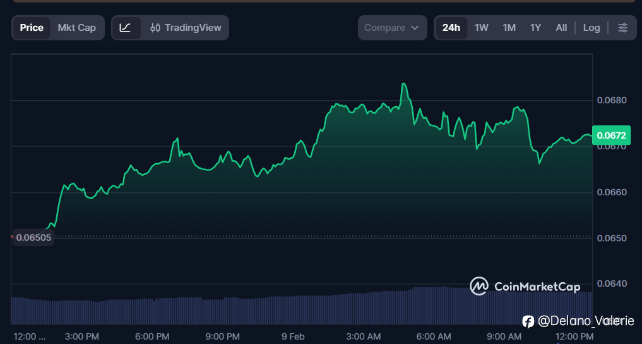The height and width of the screenshot is (344, 642).
Task: Select the 24h time range
Action: click(451, 28)
